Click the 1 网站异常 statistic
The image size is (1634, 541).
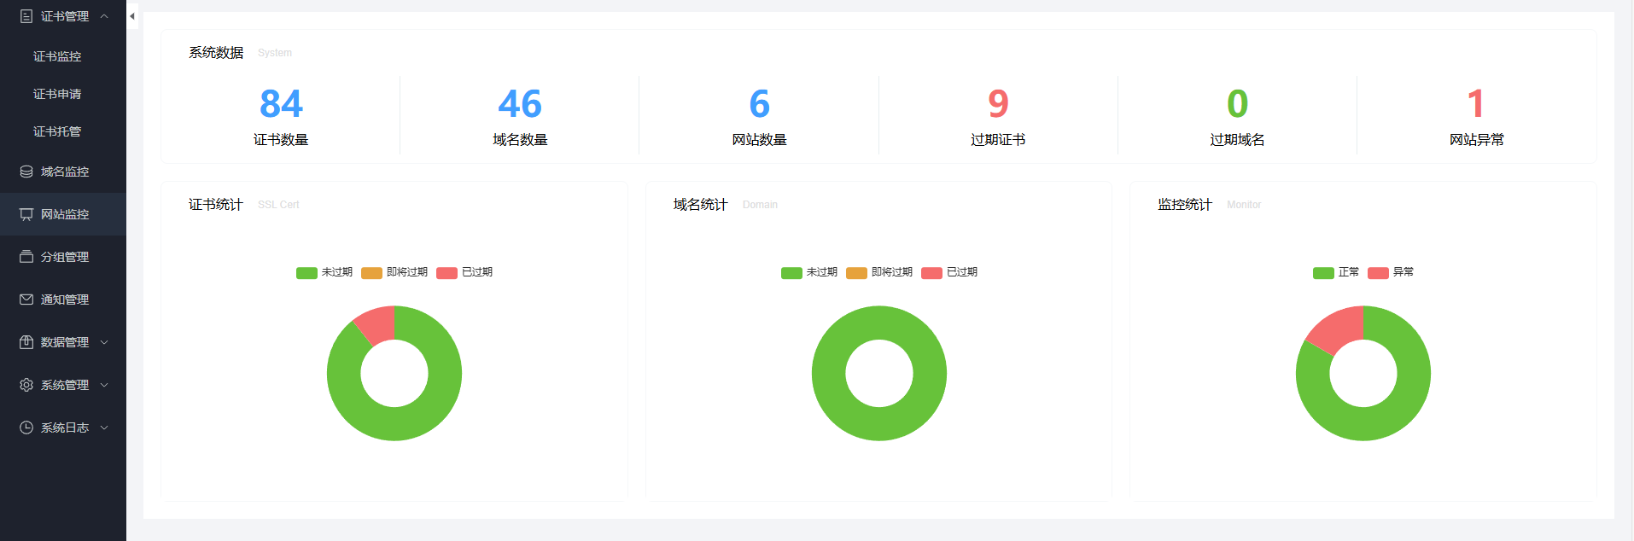point(1476,116)
